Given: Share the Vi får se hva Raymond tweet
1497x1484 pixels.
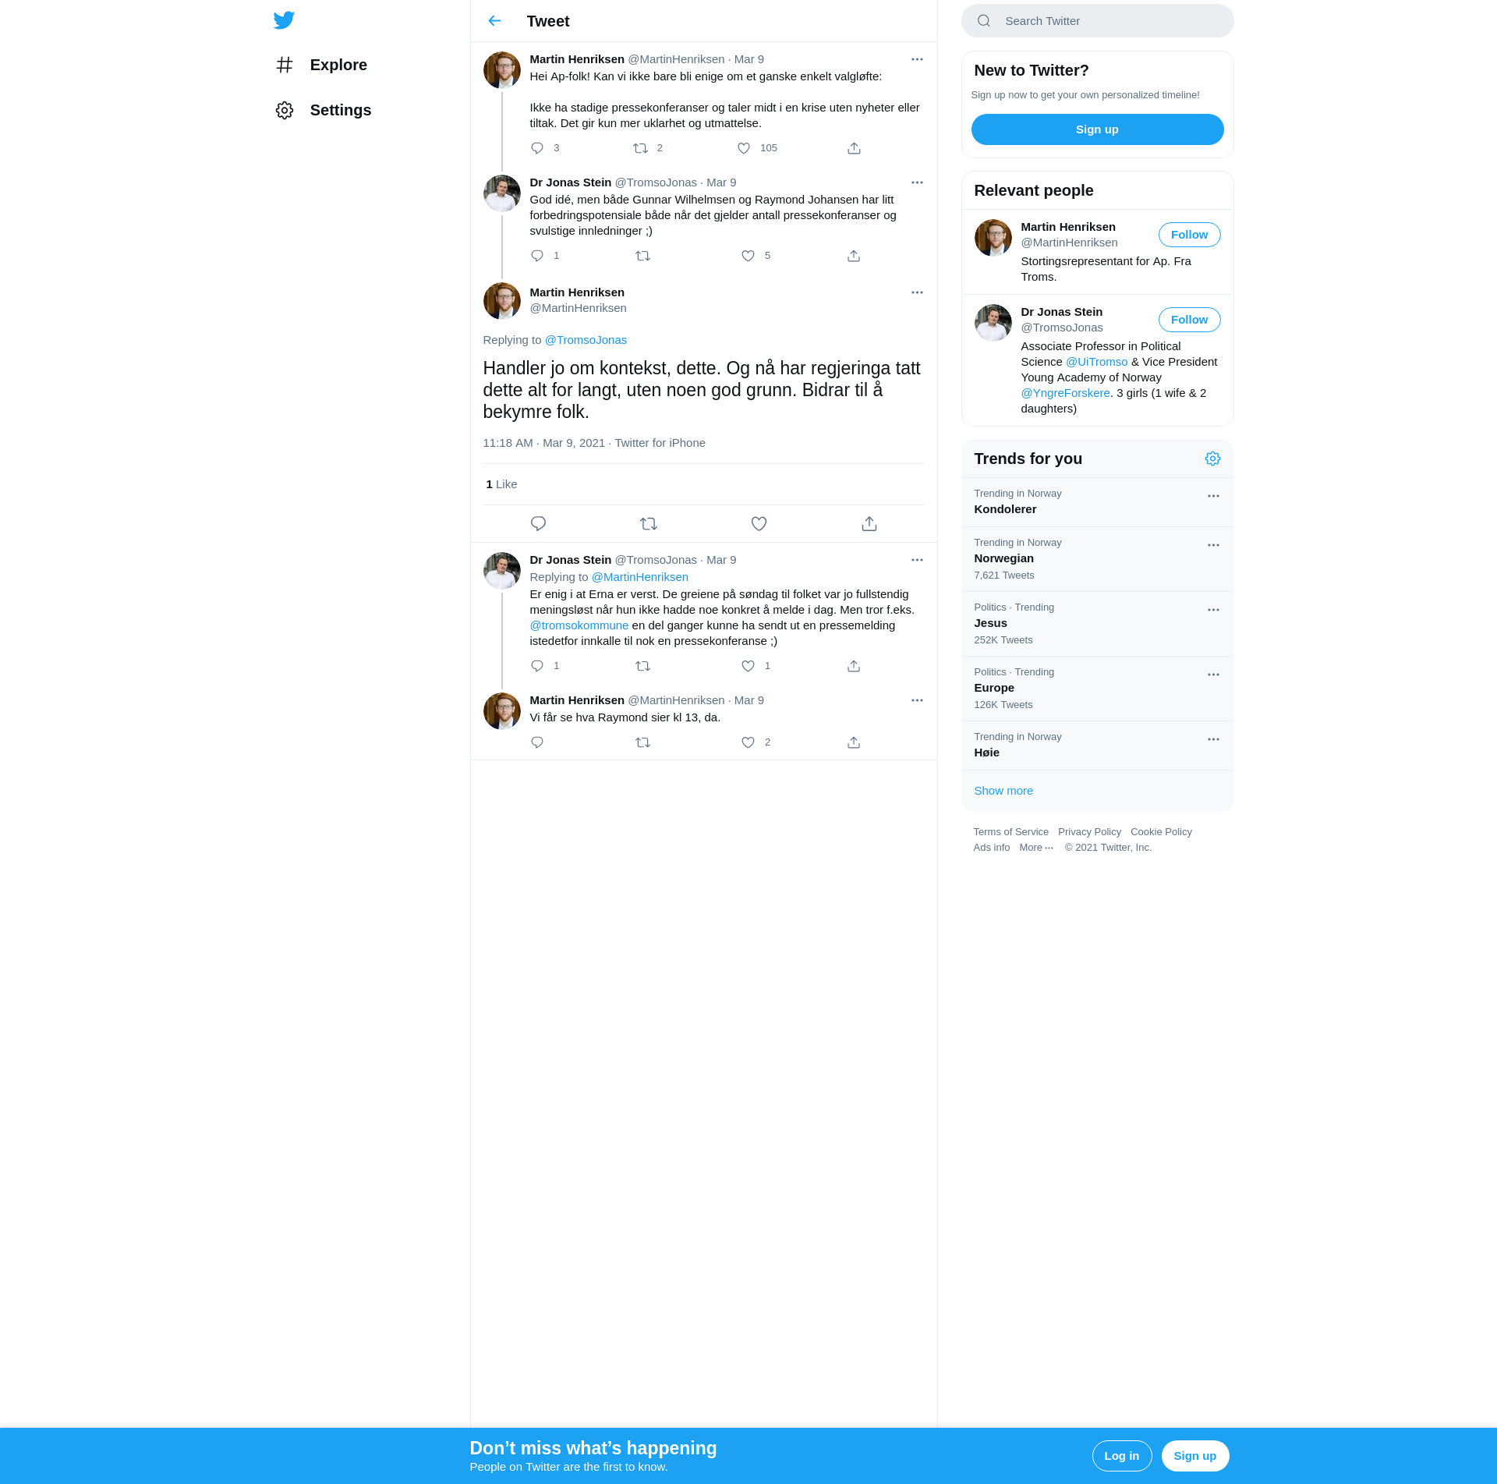Looking at the screenshot, I should (854, 742).
